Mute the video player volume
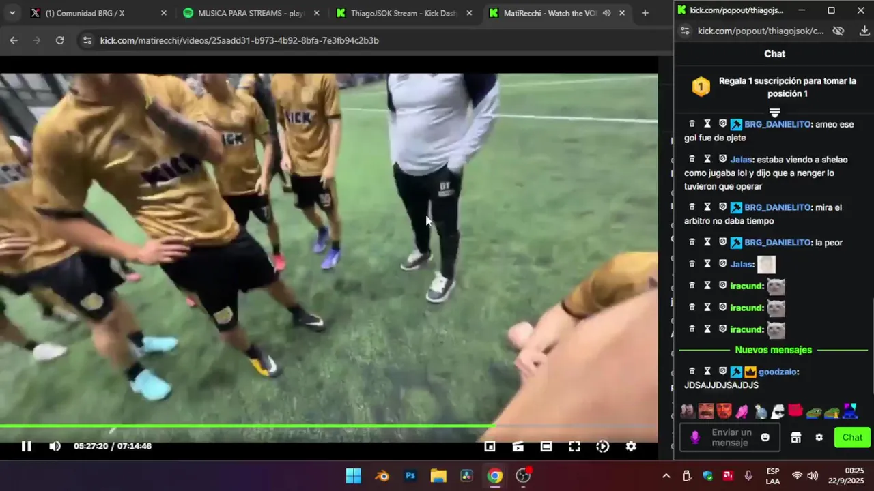This screenshot has width=874, height=491. [55, 446]
